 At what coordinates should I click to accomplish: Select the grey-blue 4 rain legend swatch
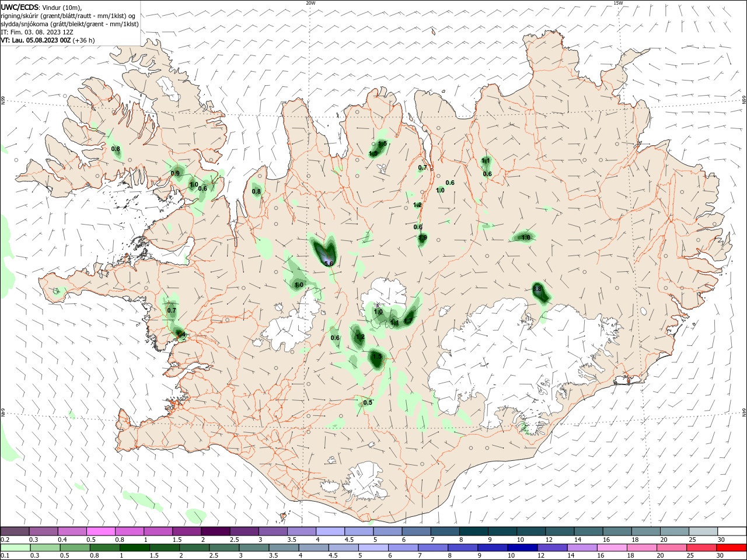(x=313, y=548)
